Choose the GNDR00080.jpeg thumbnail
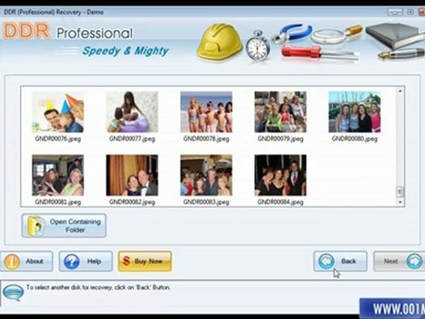Viewport: 425px width, 319px height. (x=354, y=112)
